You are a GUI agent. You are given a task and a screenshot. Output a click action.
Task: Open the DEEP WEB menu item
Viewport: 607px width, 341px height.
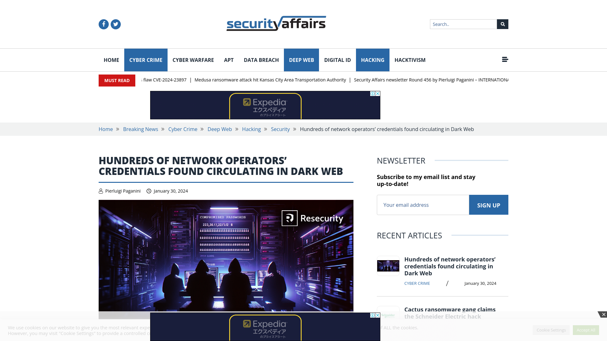(301, 60)
